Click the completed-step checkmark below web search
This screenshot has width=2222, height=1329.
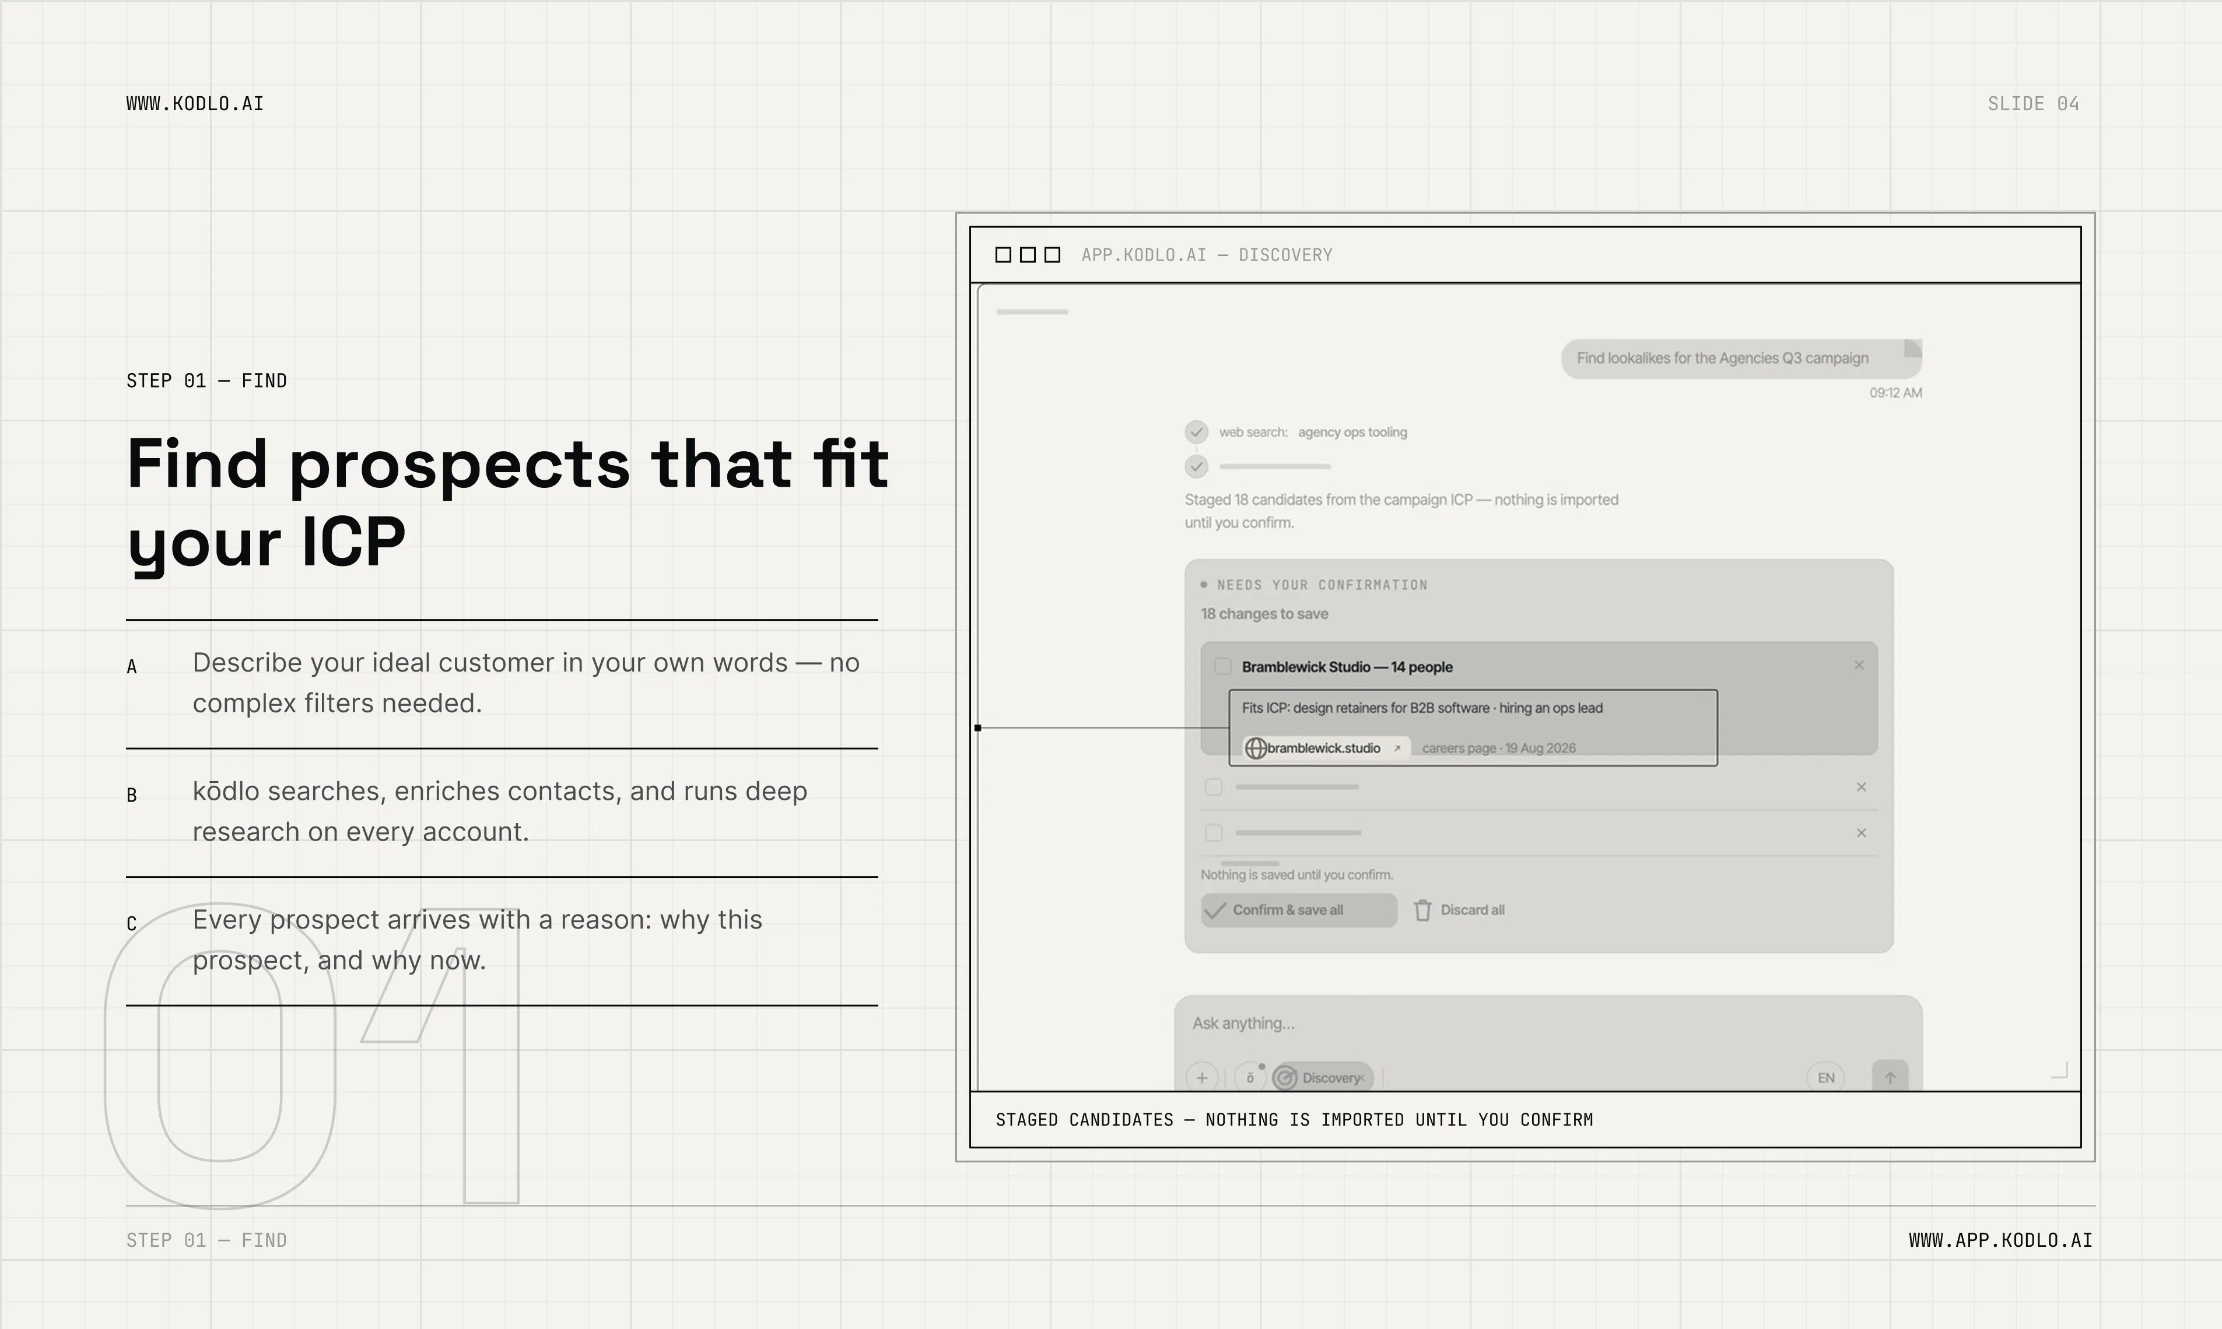1196,466
